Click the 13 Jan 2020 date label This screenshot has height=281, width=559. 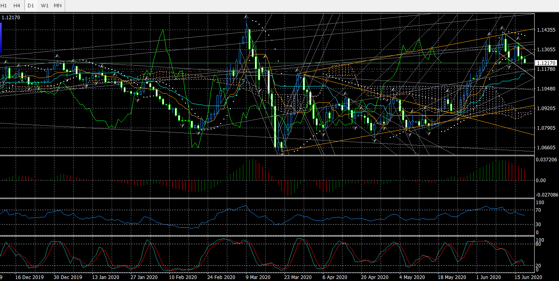click(106, 277)
